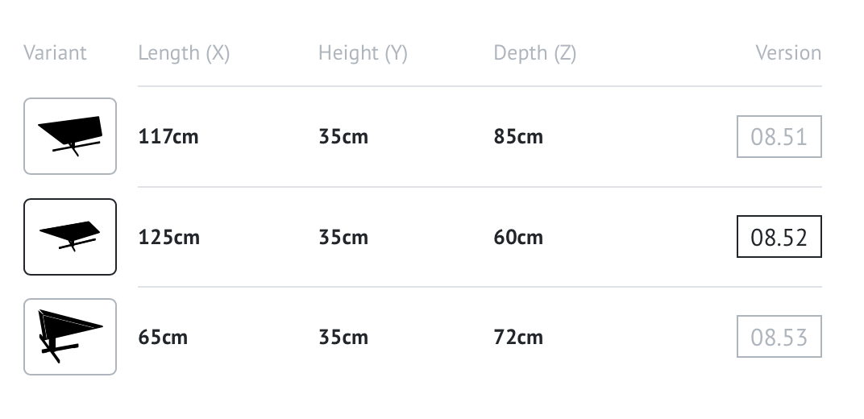
Task: Click the 72cm depth value
Action: coord(518,337)
